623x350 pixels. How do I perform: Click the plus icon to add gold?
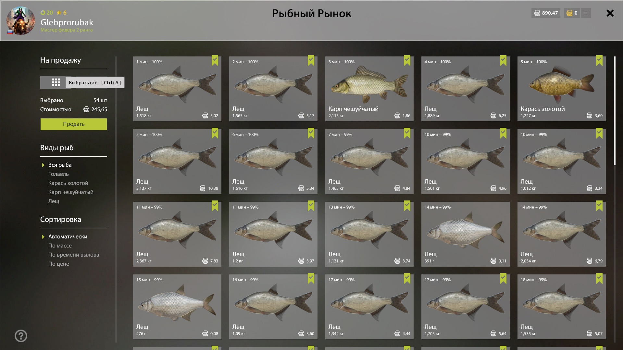pyautogui.click(x=586, y=13)
